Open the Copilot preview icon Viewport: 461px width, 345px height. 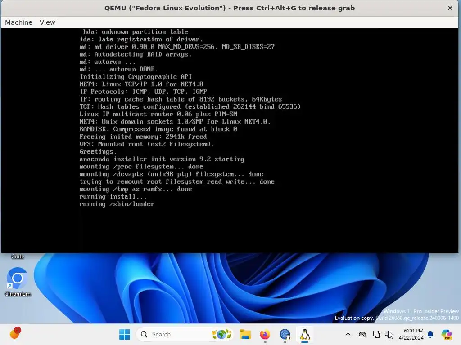[x=447, y=334]
